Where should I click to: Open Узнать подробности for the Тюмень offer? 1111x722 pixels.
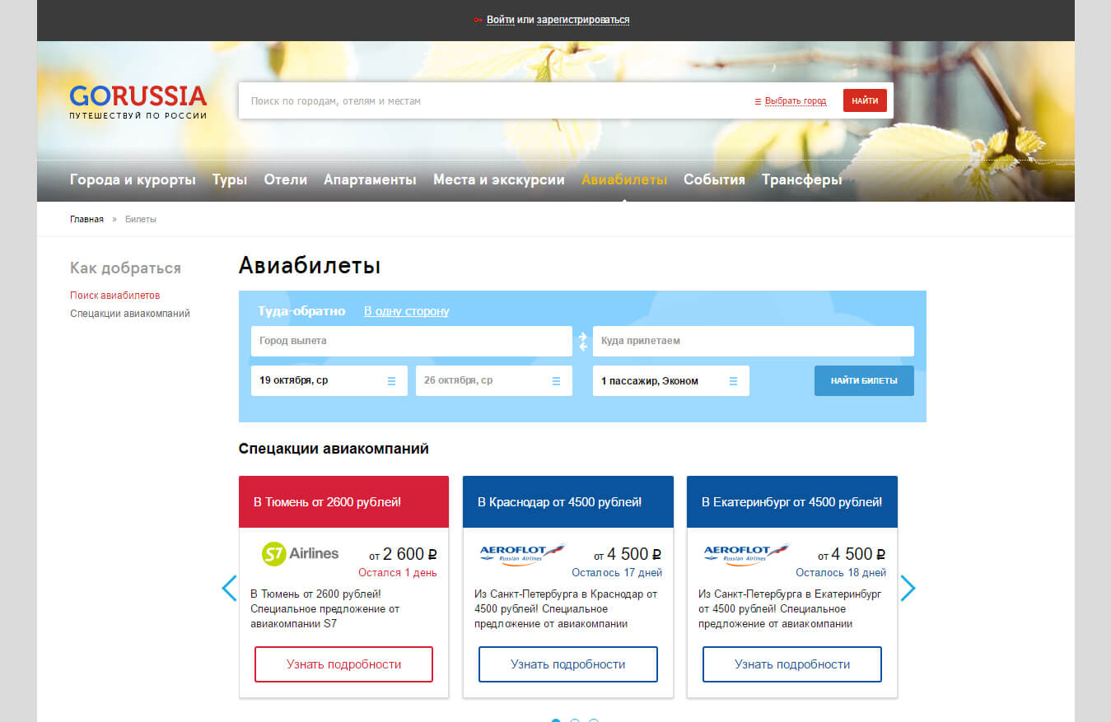tap(343, 664)
